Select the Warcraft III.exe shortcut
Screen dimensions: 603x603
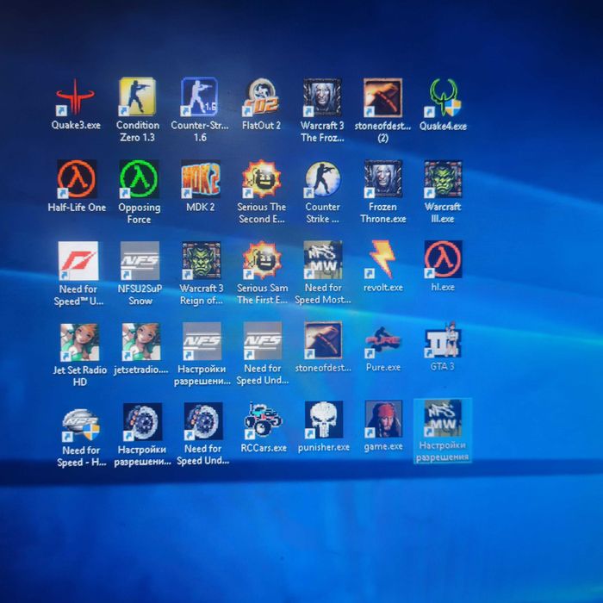[443, 178]
